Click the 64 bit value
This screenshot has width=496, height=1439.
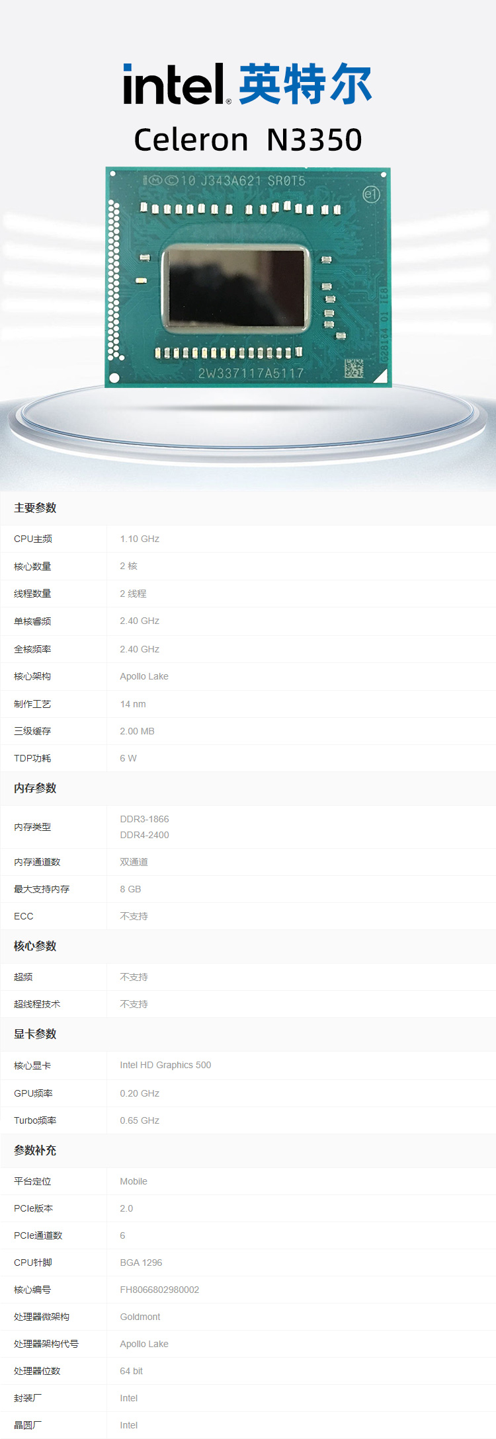point(132,1371)
